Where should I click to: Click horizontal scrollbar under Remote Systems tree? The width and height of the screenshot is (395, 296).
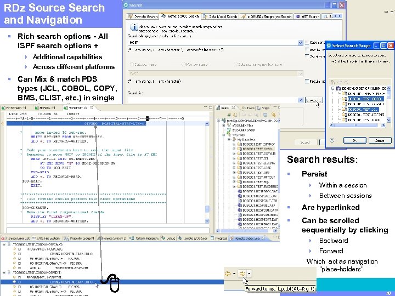pyautogui.click(x=247, y=231)
